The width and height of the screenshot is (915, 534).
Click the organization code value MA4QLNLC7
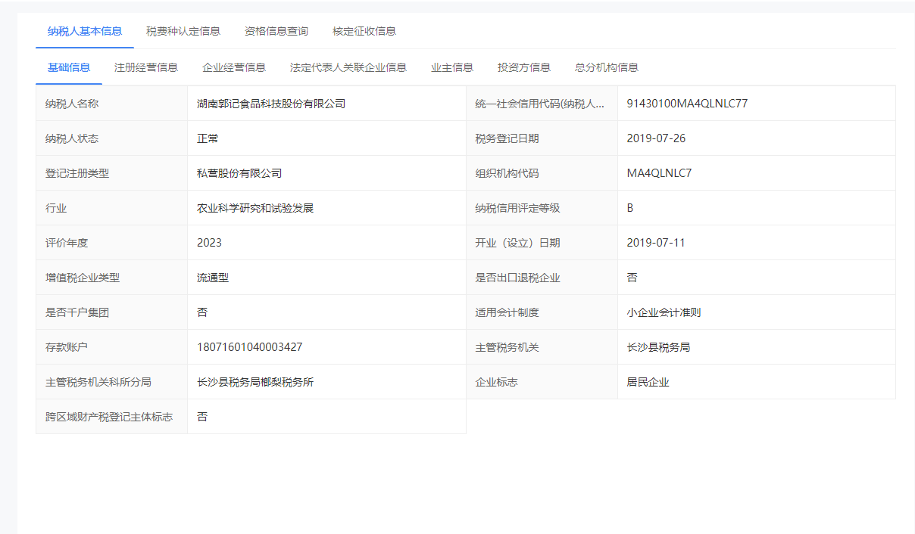pos(658,173)
